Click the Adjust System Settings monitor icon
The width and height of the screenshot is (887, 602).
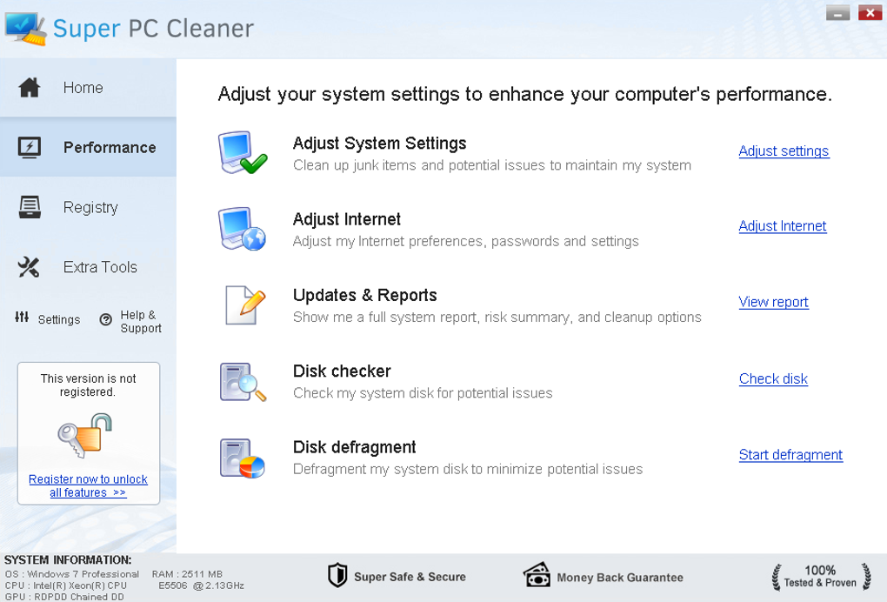pos(242,152)
